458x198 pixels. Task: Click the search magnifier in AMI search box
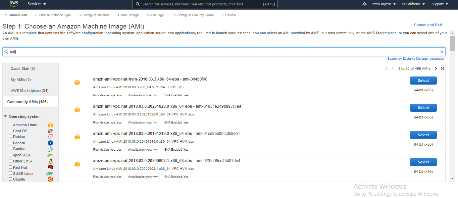coord(6,52)
